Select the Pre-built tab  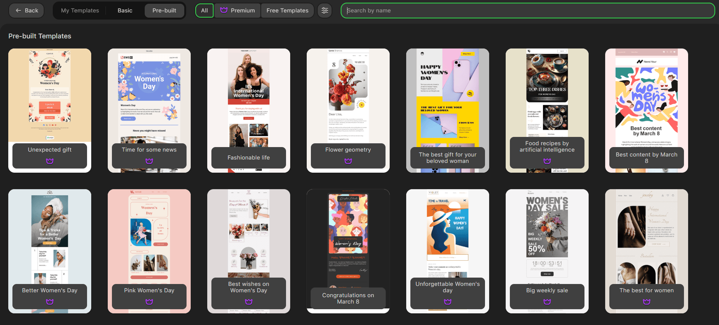164,11
